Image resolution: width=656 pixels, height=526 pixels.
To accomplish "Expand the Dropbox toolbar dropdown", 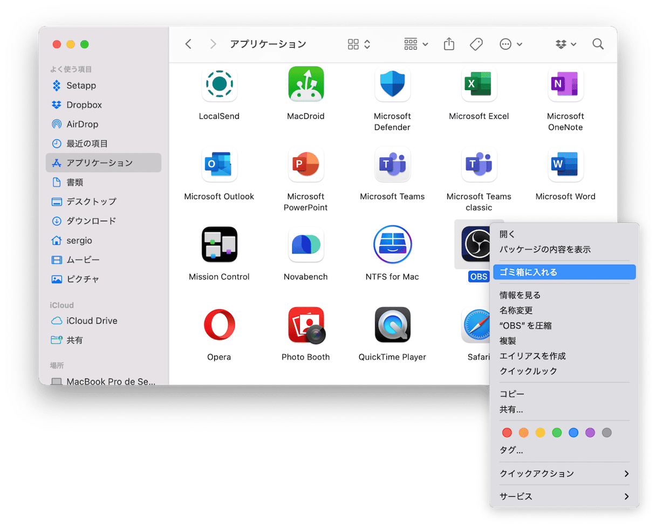I will pyautogui.click(x=566, y=44).
